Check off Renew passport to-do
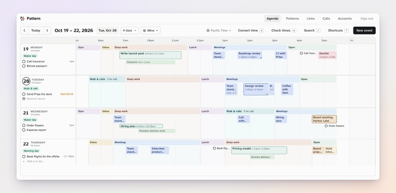 [x=24, y=66]
